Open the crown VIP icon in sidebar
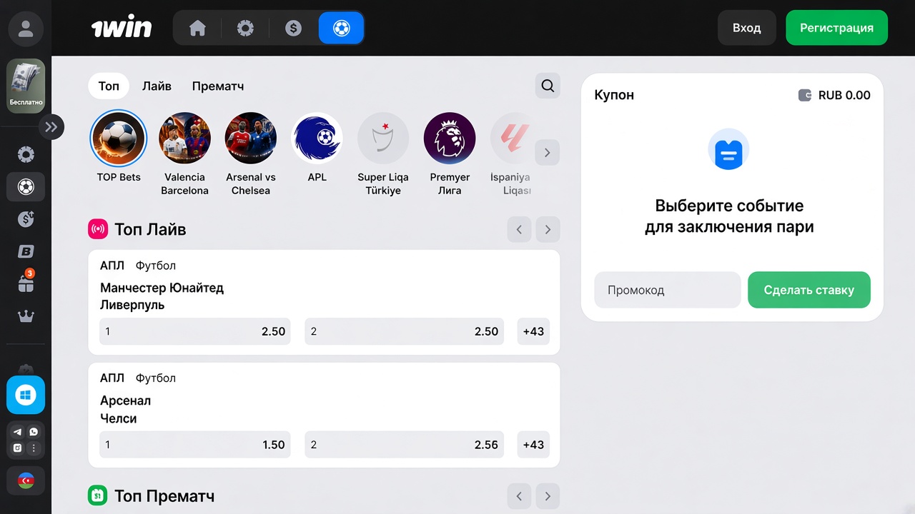The image size is (915, 514). (26, 316)
